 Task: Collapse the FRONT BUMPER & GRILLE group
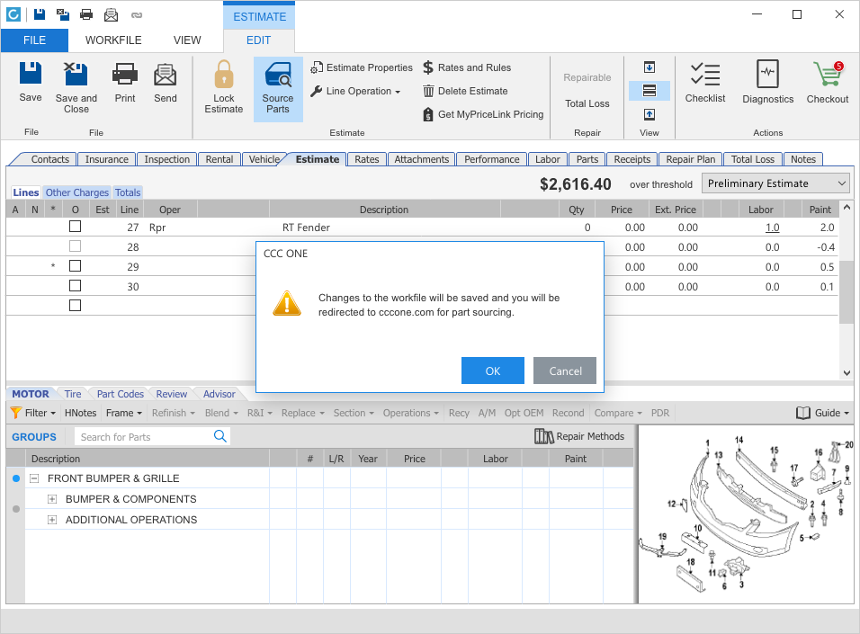[x=34, y=478]
